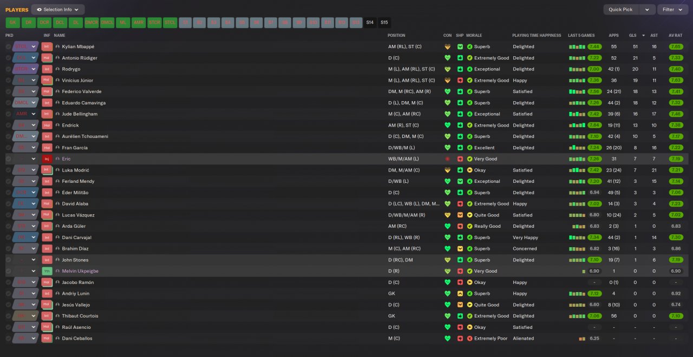Screen dimensions: 693x357
Task: Click Kylian Mbappé's Int status badge
Action: click(47, 47)
